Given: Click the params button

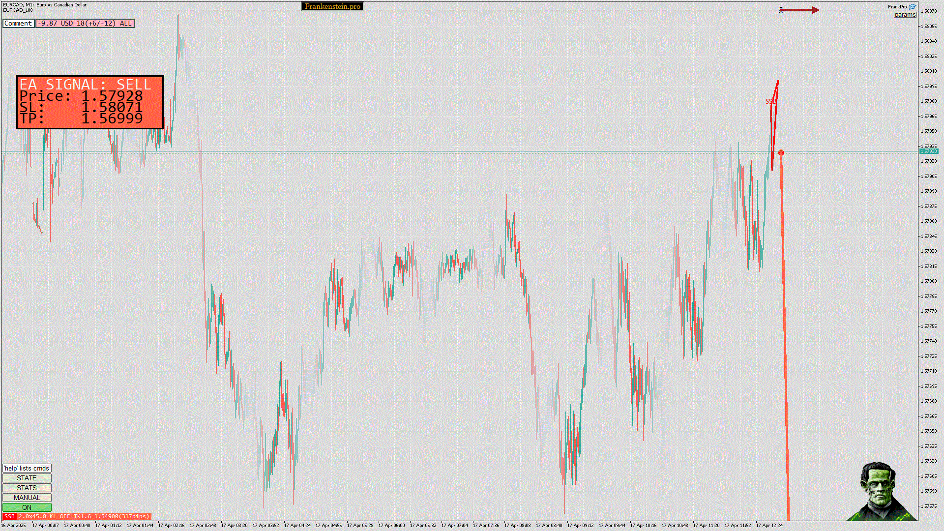Looking at the screenshot, I should [905, 15].
